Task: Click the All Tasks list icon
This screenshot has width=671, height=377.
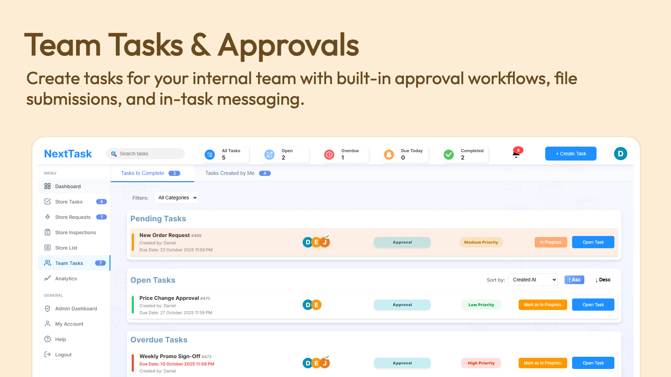Action: click(x=210, y=154)
